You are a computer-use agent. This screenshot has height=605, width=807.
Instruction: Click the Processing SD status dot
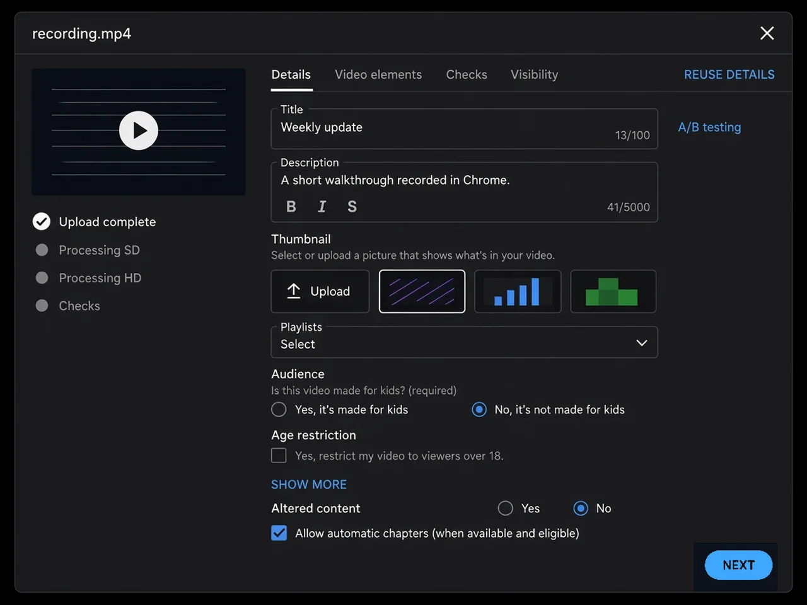[x=42, y=250]
